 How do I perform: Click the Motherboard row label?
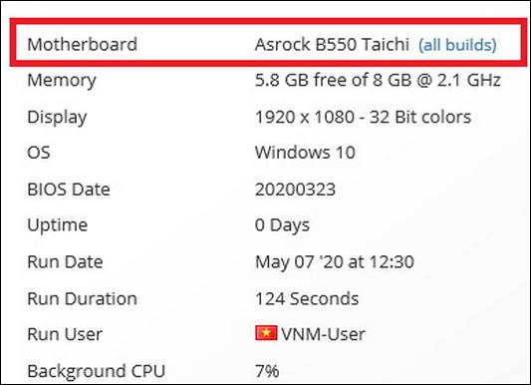point(83,44)
